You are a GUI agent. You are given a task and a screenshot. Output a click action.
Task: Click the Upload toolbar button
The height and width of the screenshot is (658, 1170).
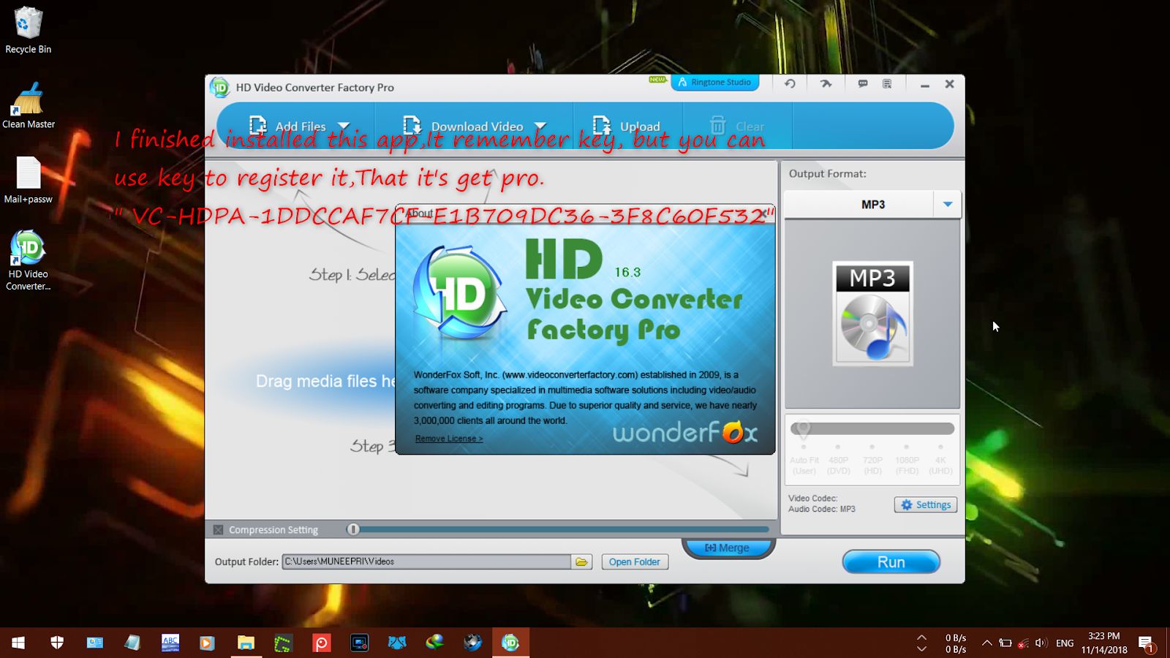click(x=626, y=126)
